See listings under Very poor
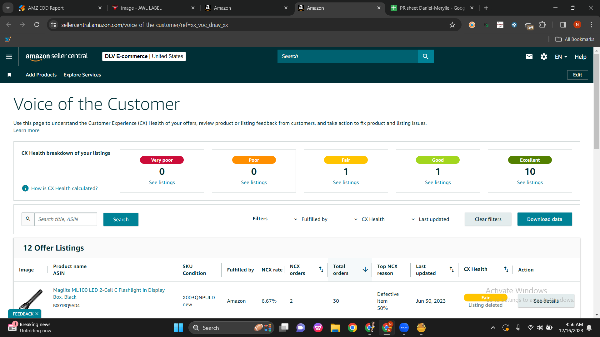Viewport: 600px width, 337px height. tap(162, 182)
